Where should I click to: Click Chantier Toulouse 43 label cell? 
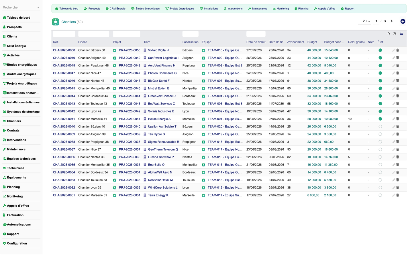click(x=93, y=104)
